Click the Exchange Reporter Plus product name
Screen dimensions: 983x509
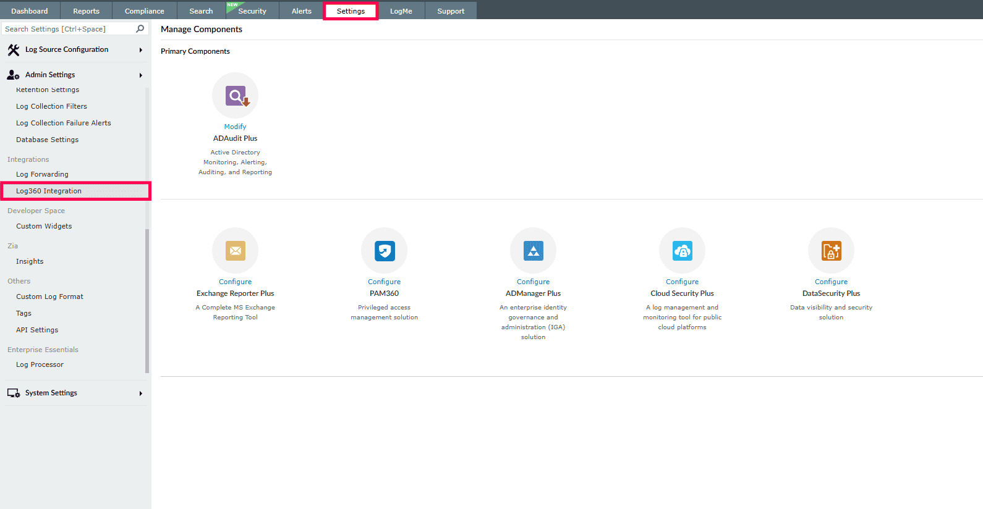(x=236, y=293)
